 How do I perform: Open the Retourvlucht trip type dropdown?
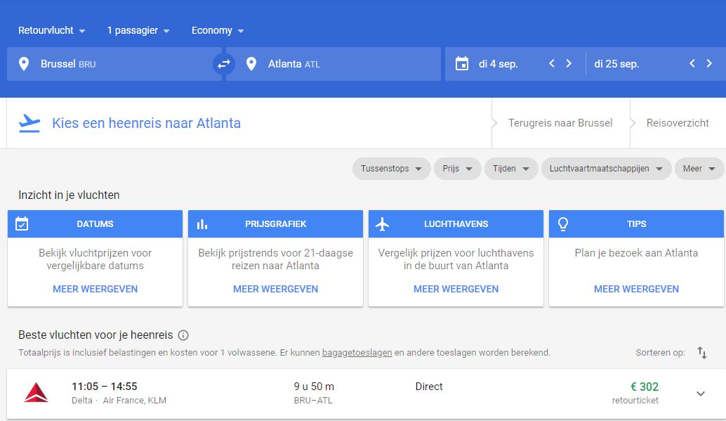click(51, 31)
